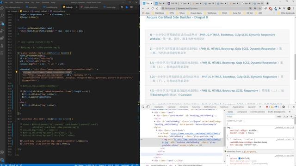Open the VS Code Manage gear icon
The width and height of the screenshot is (296, 166).
coord(2,160)
